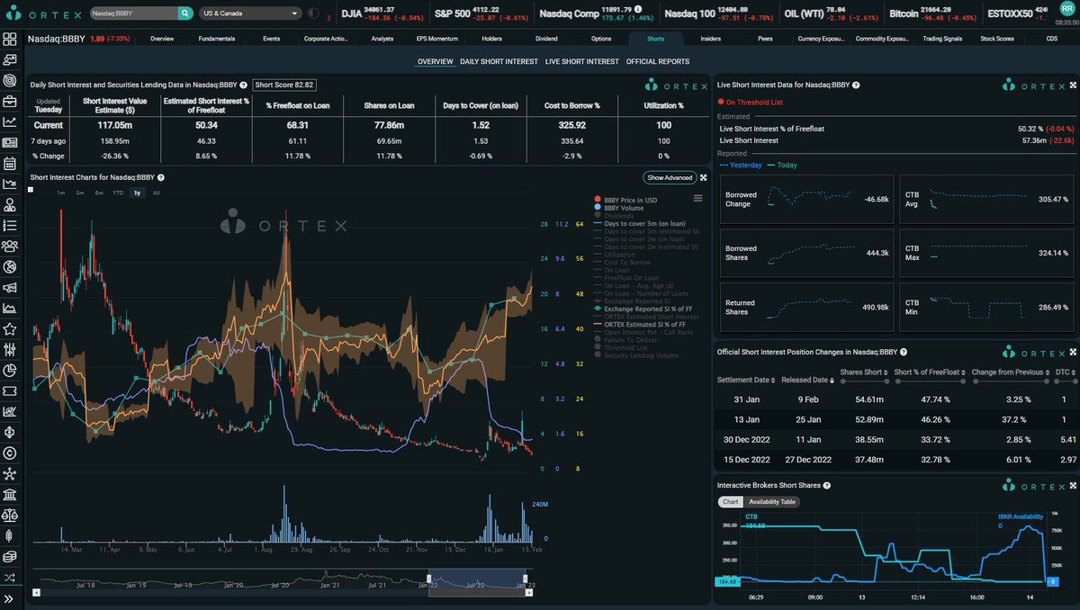Open the sliders screener sidebar icon
Viewport: 1080px width, 610px height.
pyautogui.click(x=10, y=349)
